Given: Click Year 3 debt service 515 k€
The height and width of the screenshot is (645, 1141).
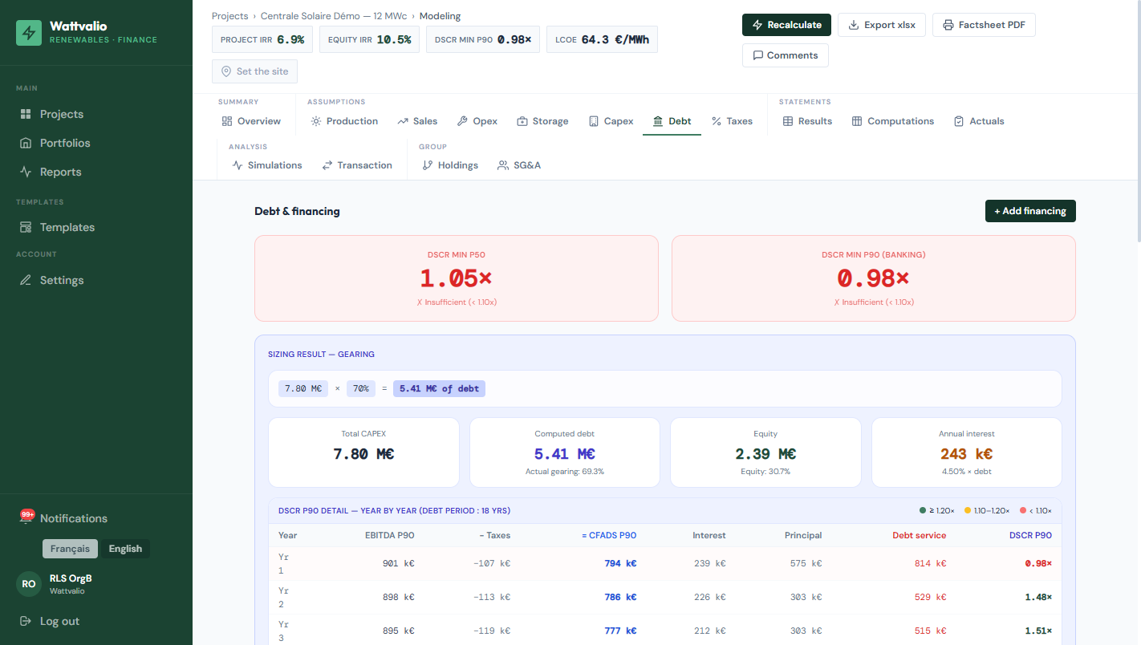Looking at the screenshot, I should tap(931, 631).
